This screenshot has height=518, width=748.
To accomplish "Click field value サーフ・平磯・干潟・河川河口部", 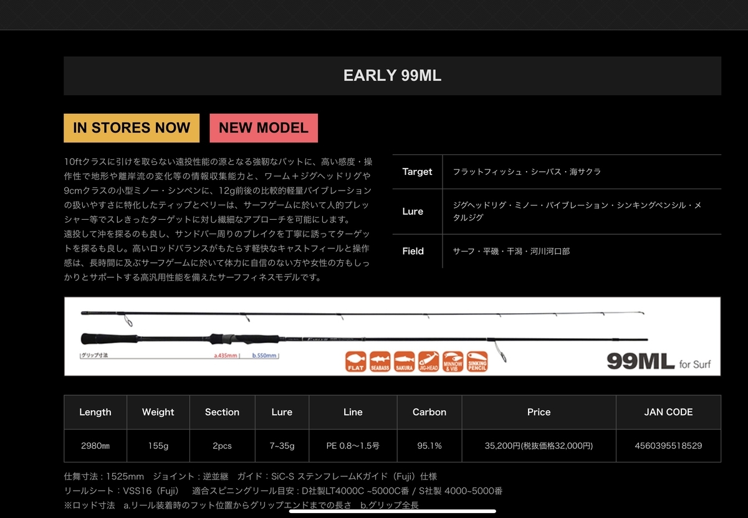I will tap(511, 252).
